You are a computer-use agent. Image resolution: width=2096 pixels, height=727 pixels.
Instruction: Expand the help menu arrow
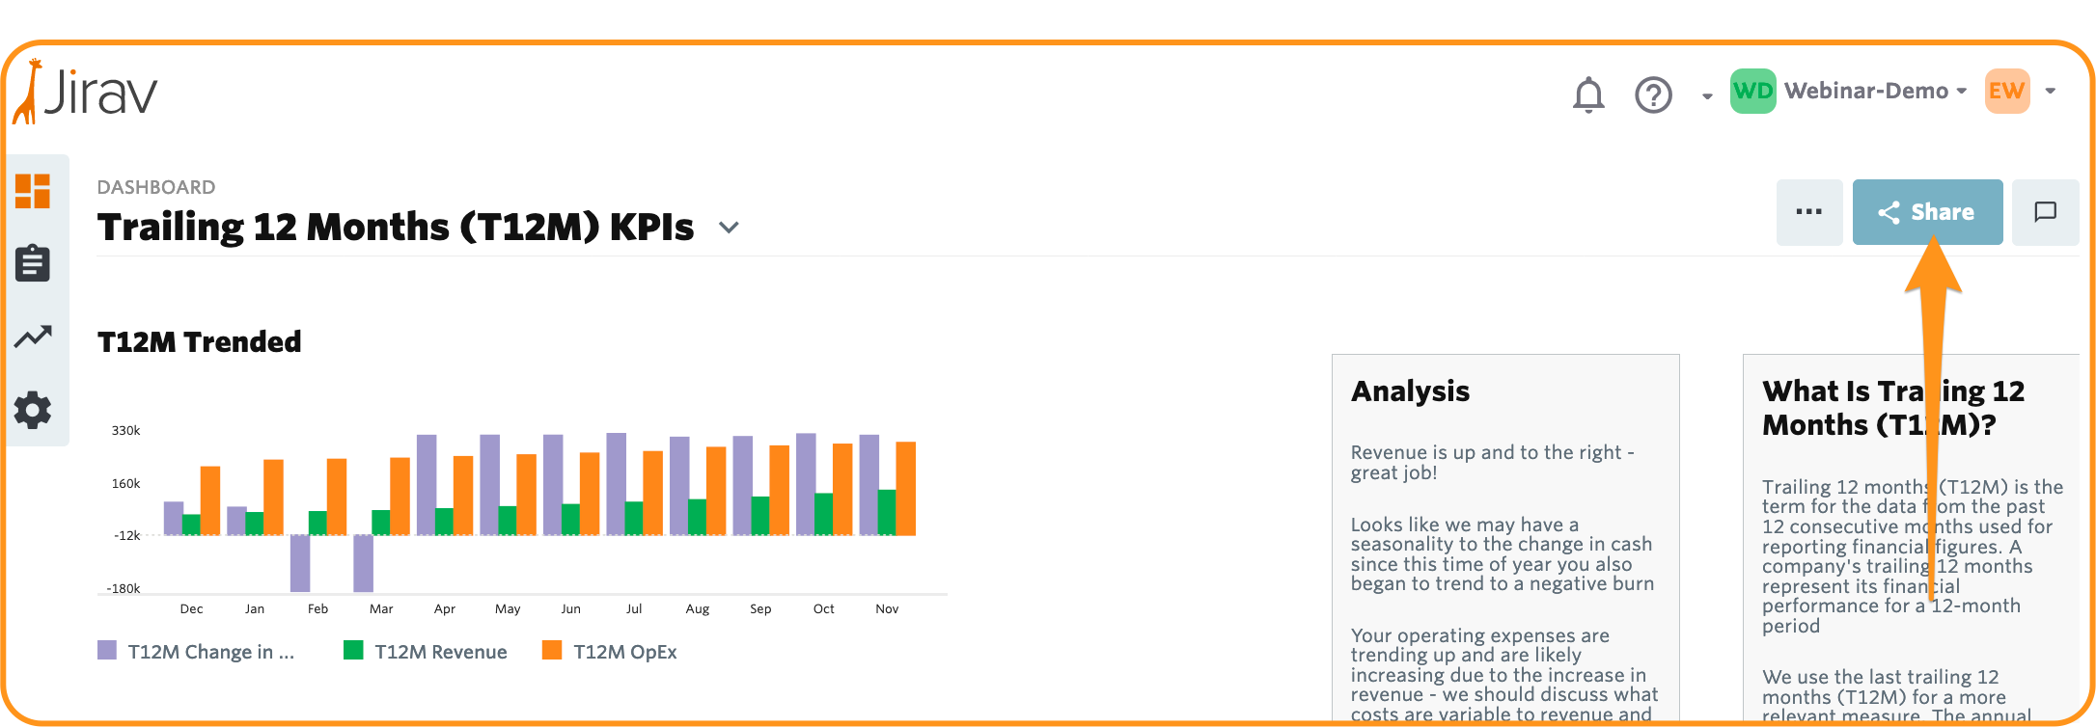(x=1707, y=95)
